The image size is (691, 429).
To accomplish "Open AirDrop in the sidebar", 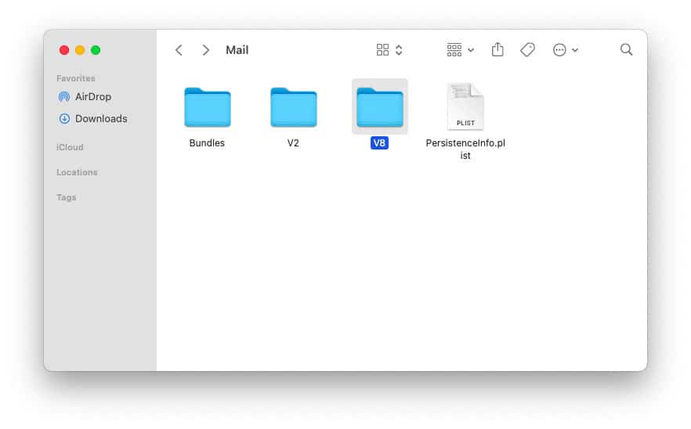I will point(92,97).
